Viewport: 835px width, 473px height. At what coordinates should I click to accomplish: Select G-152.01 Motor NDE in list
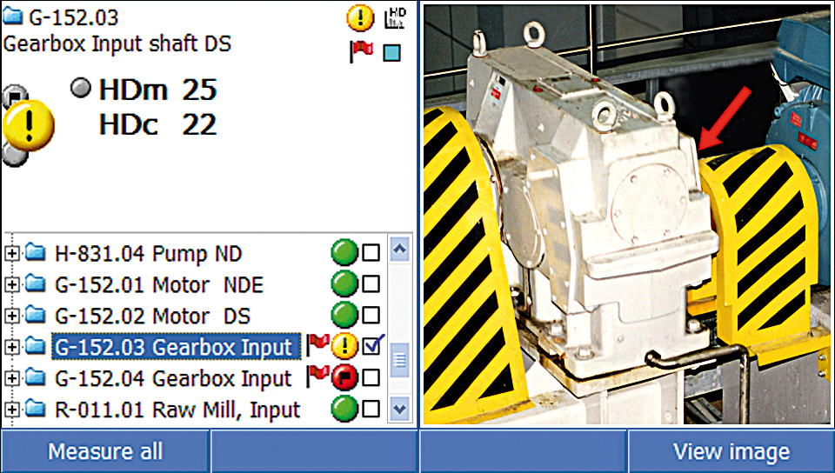pos(158,285)
